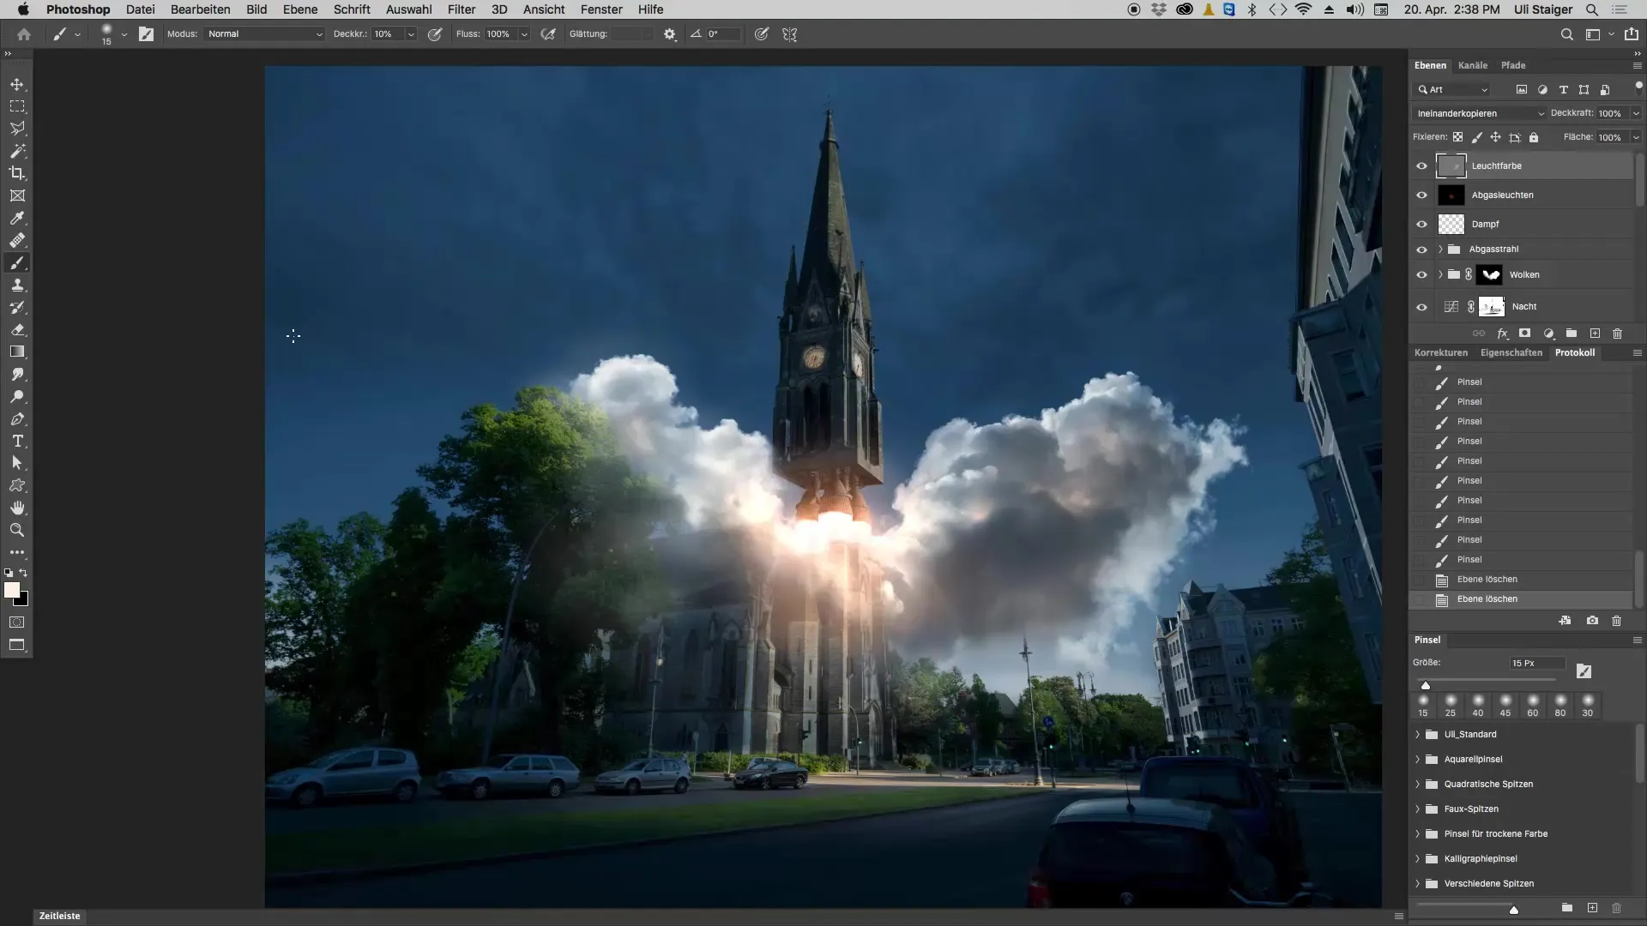Open layer blend mode Ineinanderkopieren dropdown
The height and width of the screenshot is (926, 1647).
pyautogui.click(x=1479, y=113)
